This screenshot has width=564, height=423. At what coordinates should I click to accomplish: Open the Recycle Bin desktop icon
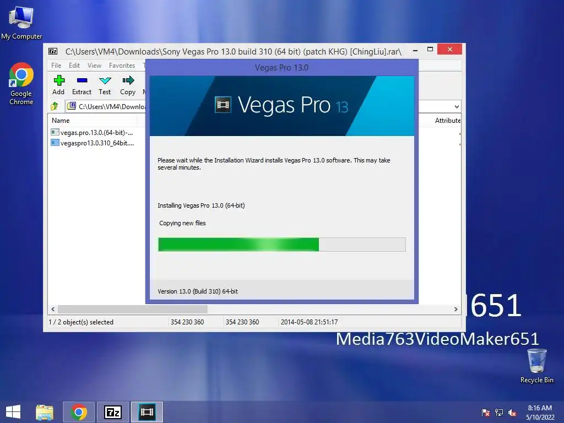(536, 366)
